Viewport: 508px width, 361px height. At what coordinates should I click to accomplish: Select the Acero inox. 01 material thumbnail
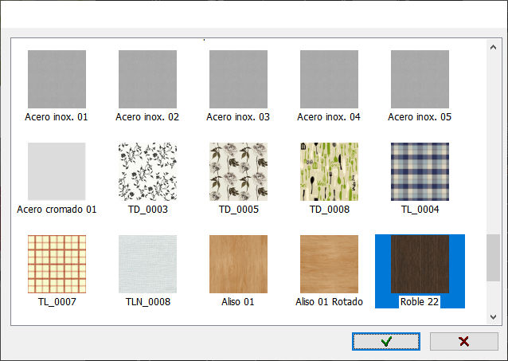pos(57,79)
